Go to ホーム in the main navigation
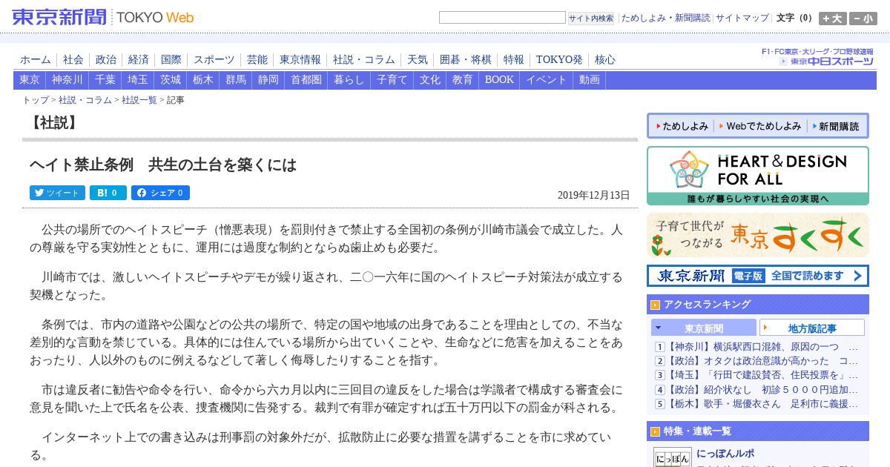 click(x=36, y=59)
